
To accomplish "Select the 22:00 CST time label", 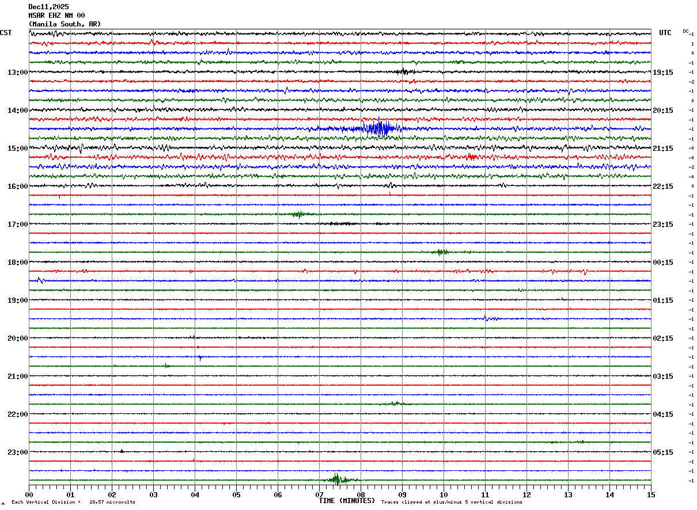I will 17,414.
